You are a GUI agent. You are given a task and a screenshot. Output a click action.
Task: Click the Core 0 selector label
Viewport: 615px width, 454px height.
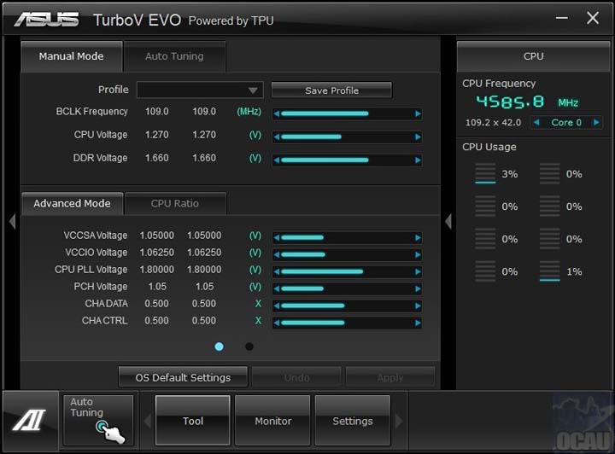pos(566,123)
